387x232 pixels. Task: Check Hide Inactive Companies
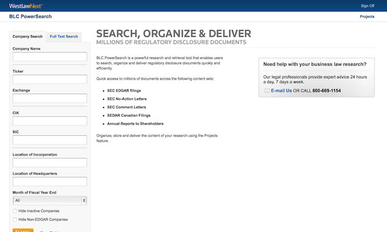click(15, 211)
